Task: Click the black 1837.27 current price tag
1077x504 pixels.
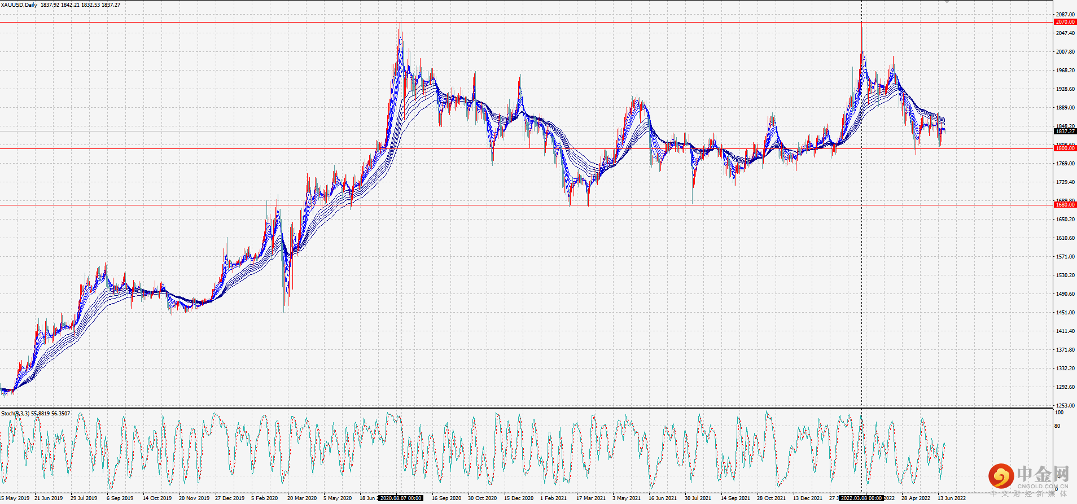Action: 1065,132
